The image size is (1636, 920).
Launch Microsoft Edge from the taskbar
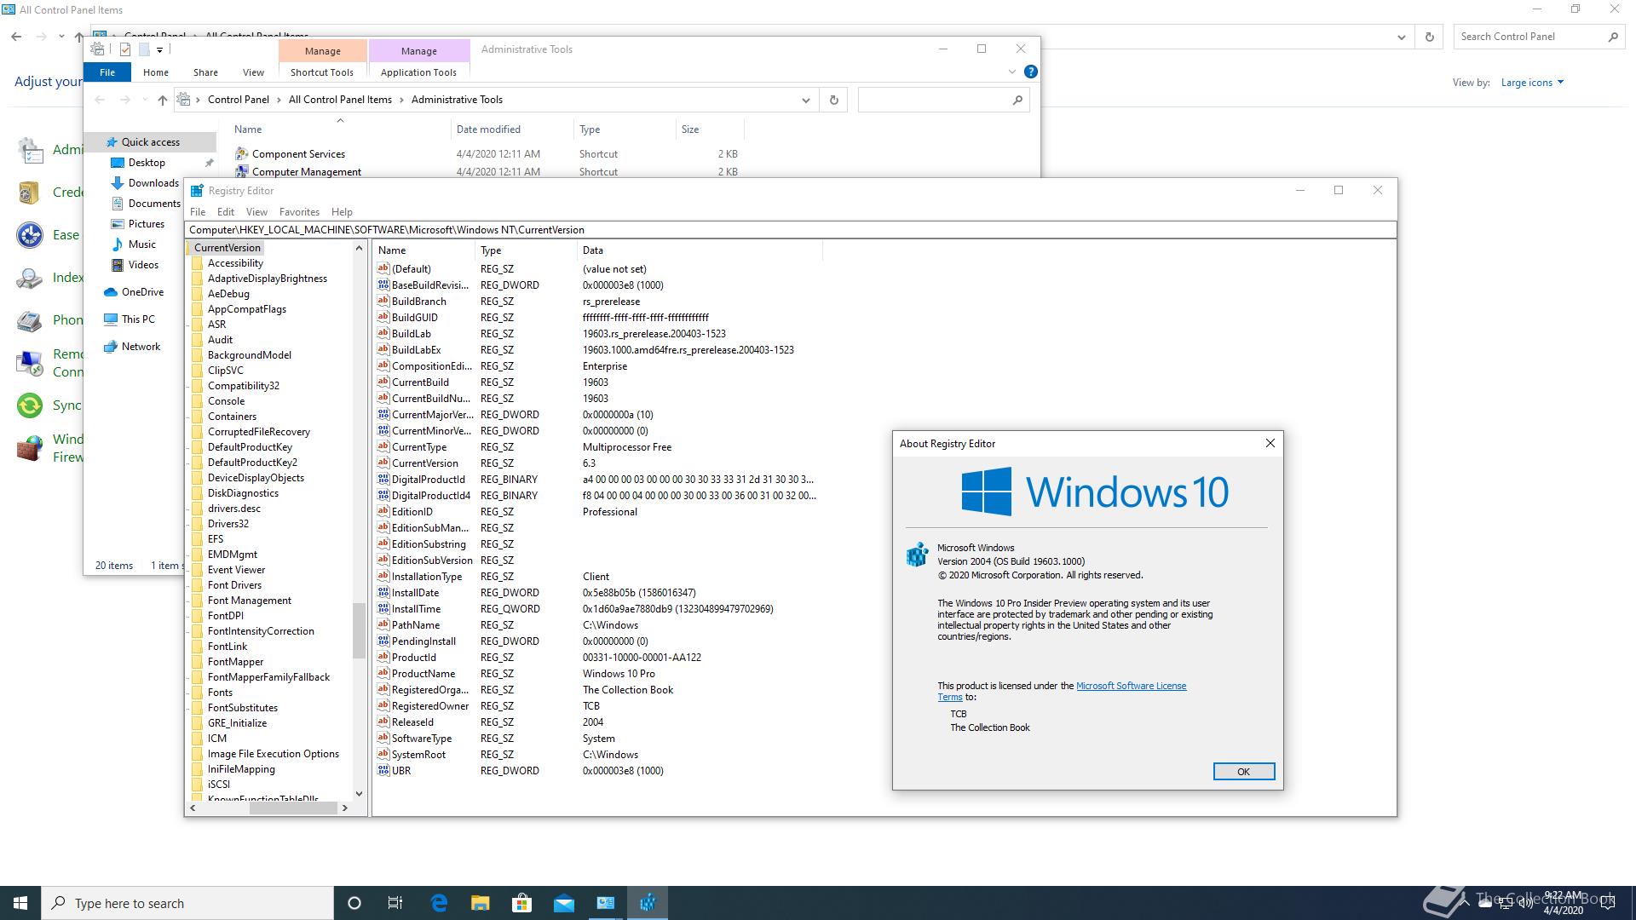coord(439,903)
